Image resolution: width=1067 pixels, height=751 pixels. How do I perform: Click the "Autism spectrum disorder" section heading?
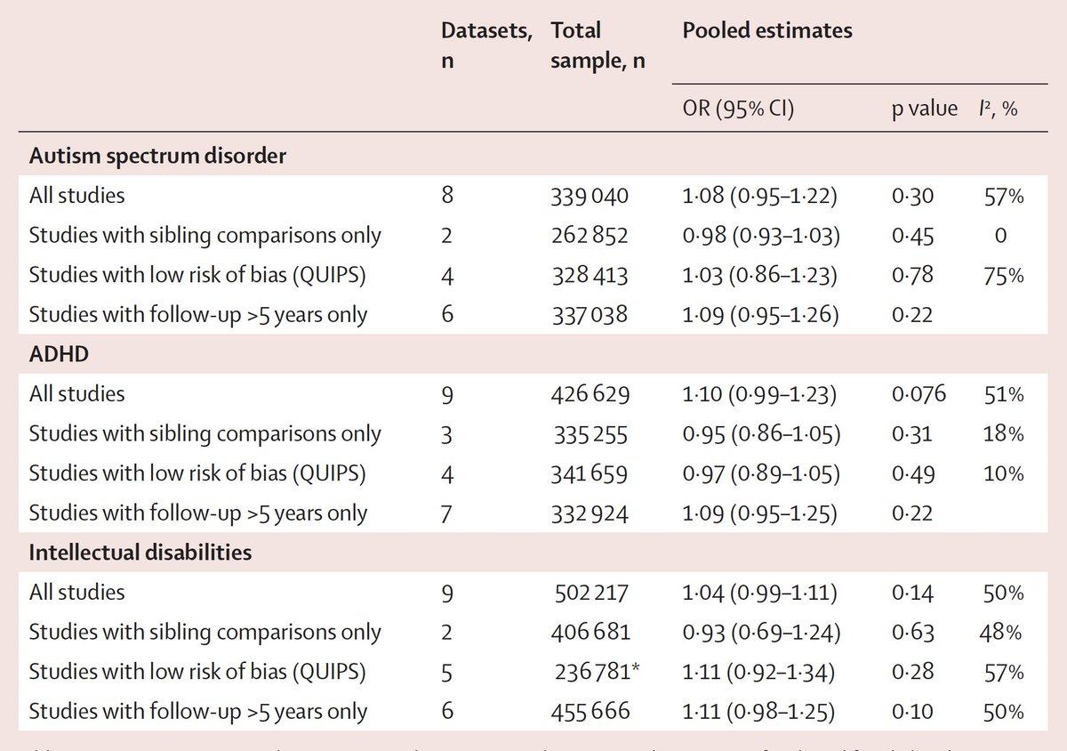[x=157, y=156]
